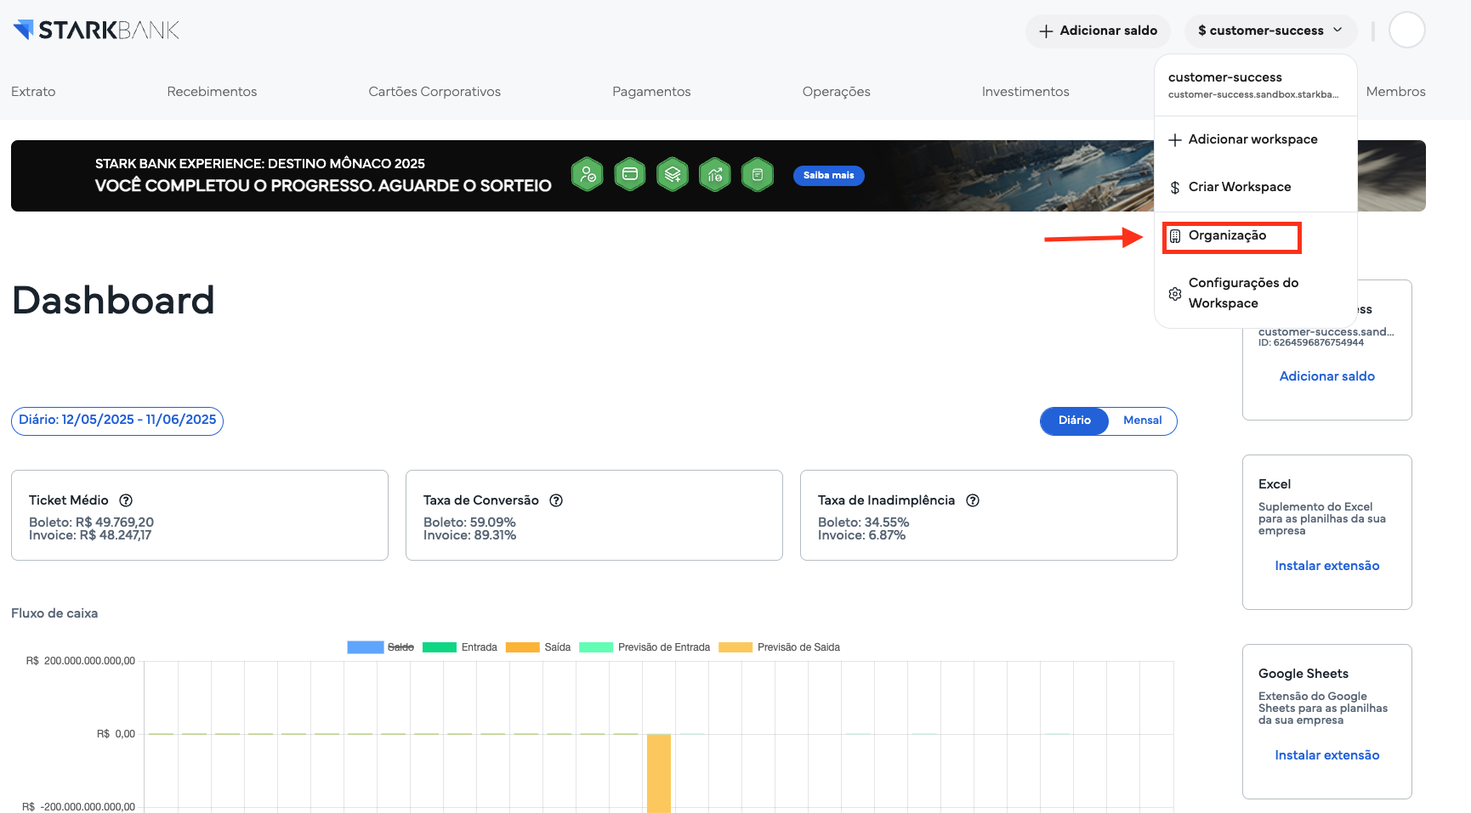Image resolution: width=1471 pixels, height=813 pixels.
Task: Click Instalar extensão under Excel
Action: point(1326,566)
